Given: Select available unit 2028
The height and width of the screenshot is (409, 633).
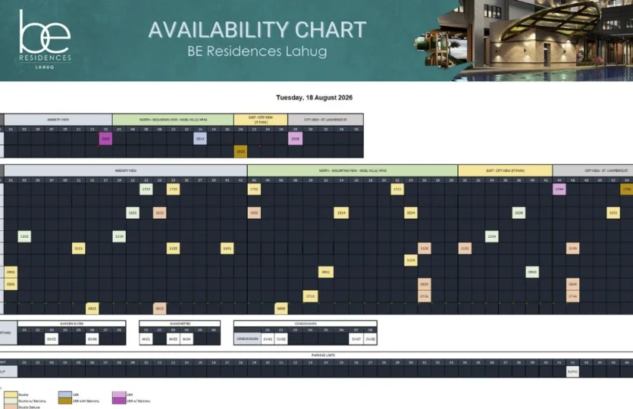Looking at the screenshot, I should pyautogui.click(x=295, y=139).
